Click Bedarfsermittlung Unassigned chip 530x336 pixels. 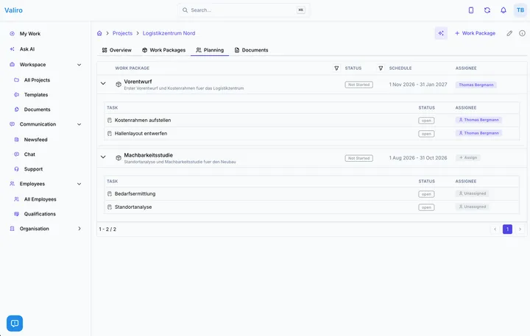[472, 193]
